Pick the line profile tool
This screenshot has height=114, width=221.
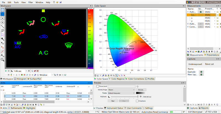pos(2,26)
